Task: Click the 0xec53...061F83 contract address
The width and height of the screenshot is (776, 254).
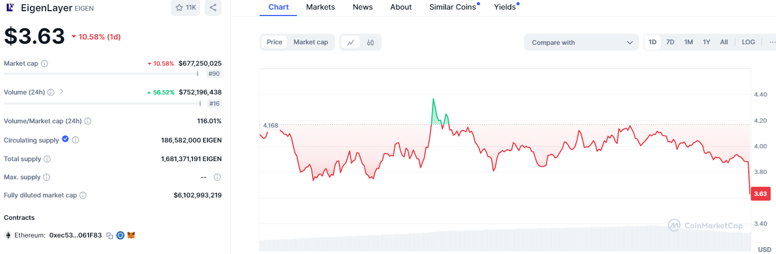Action: (75, 235)
